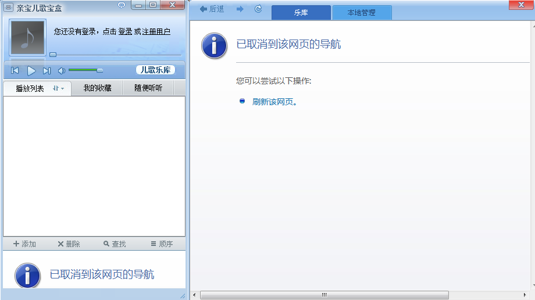Viewport: 535px width, 300px height.
Task: Click the 注册用户 register link
Action: tap(156, 31)
